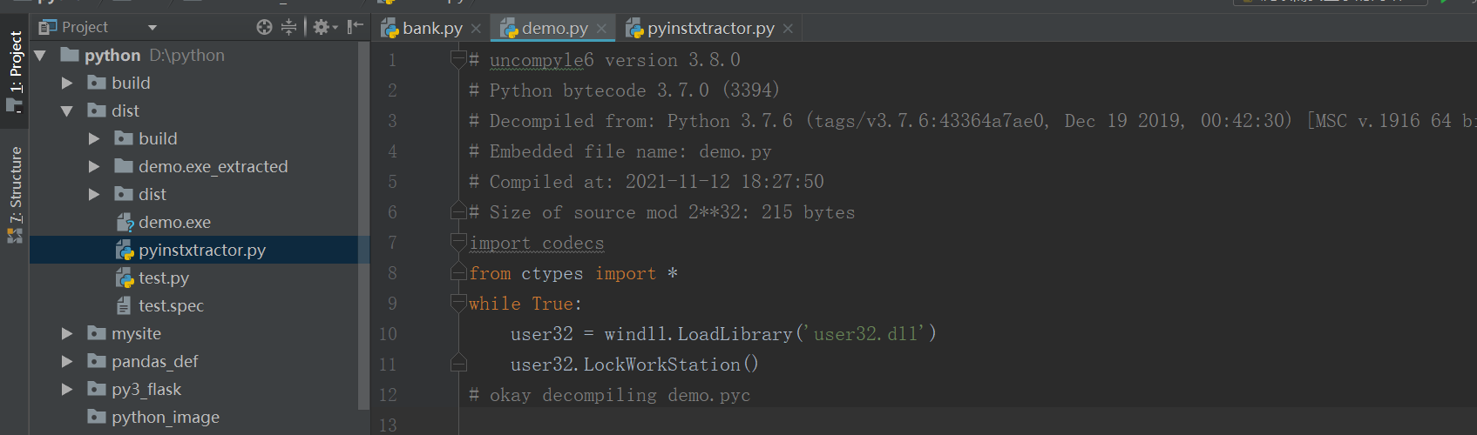1477x435 pixels.
Task: Fold the comment block at line 1
Action: (x=458, y=60)
